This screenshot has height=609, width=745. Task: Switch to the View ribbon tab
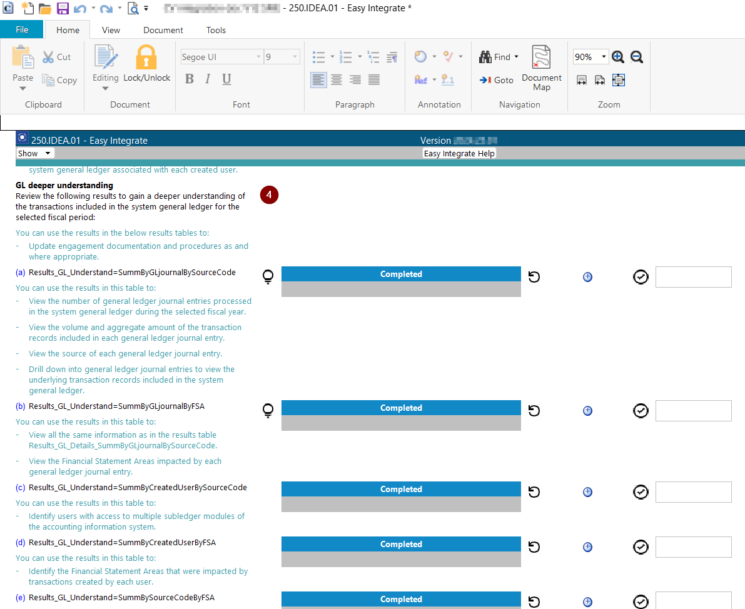click(x=111, y=30)
